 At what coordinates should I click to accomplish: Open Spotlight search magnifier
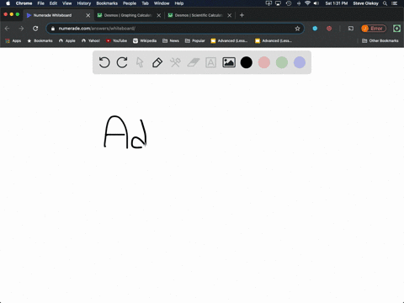[385, 3]
